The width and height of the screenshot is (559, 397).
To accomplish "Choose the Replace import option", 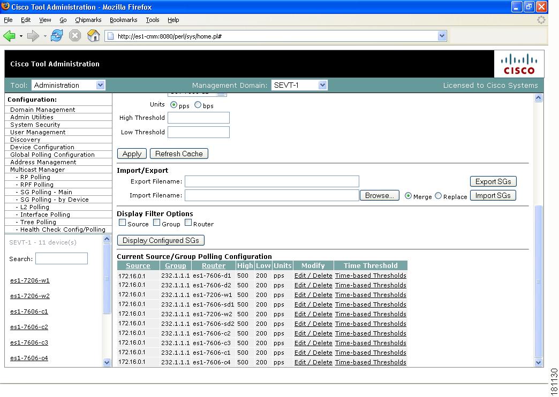I will pos(438,196).
